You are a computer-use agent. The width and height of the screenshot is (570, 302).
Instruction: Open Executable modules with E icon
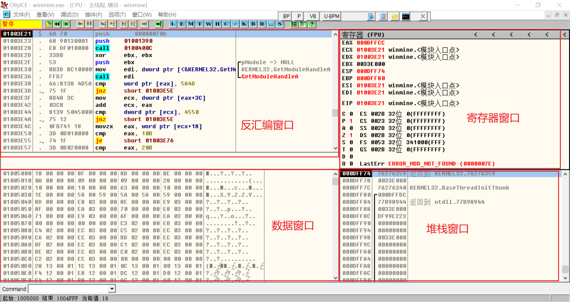click(182, 24)
